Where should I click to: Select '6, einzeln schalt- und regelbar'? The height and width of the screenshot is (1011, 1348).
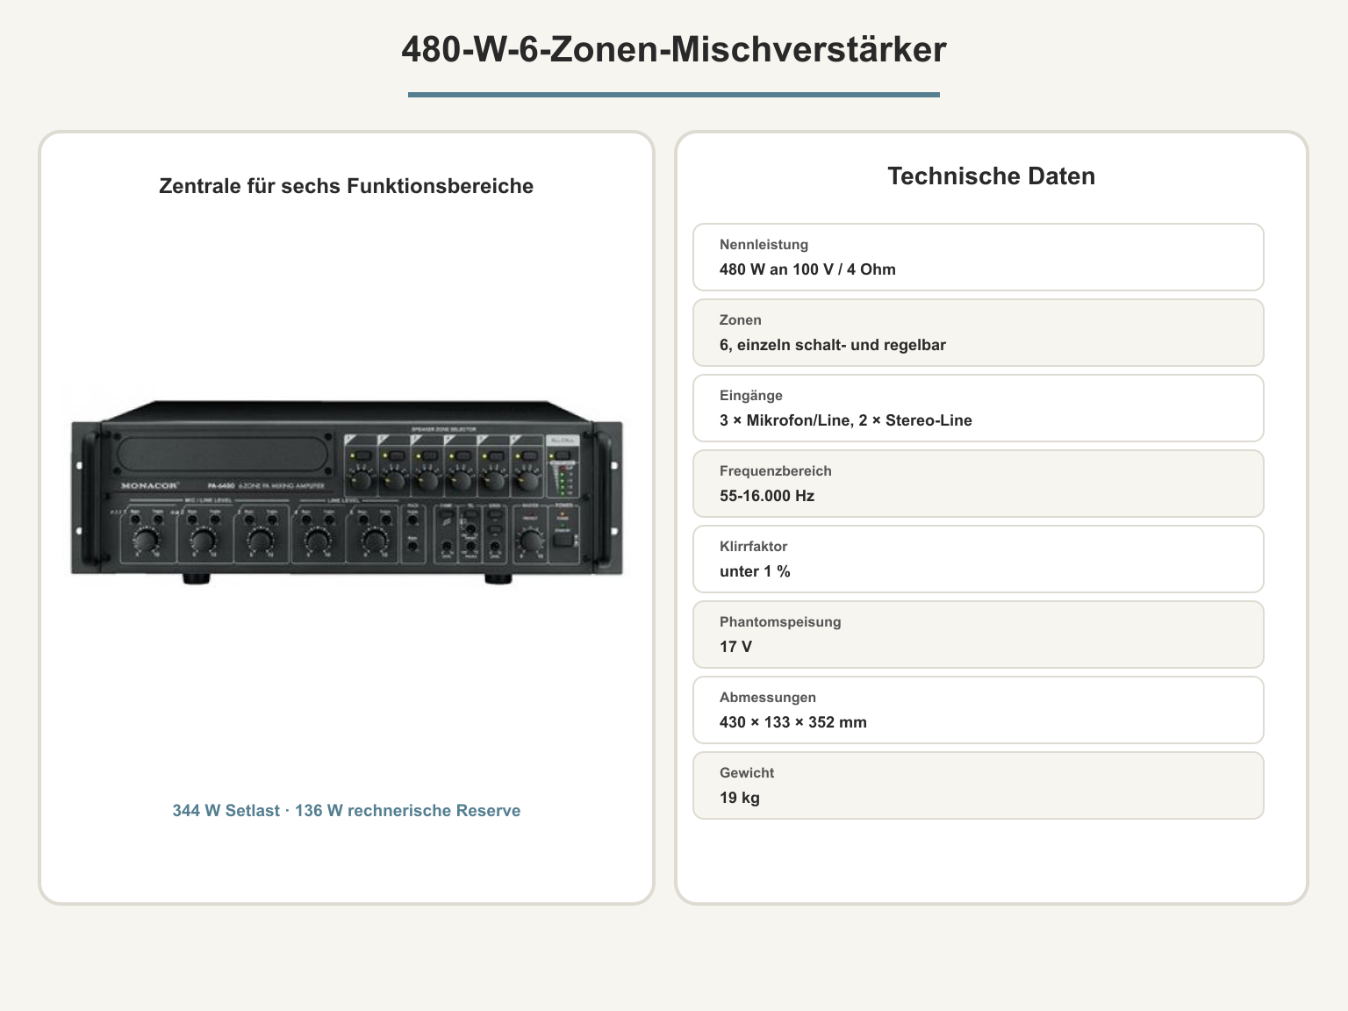coord(833,345)
